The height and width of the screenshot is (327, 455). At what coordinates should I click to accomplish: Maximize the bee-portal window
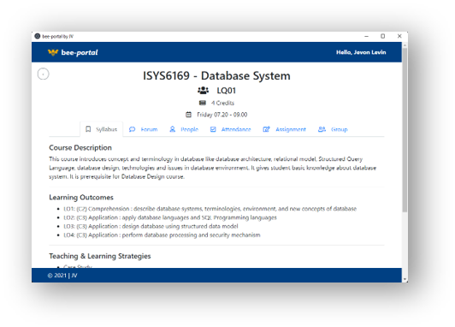point(383,36)
